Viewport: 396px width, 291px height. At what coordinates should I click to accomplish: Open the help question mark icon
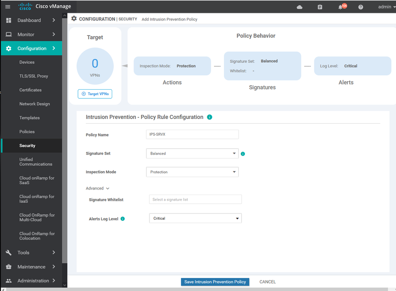click(361, 7)
